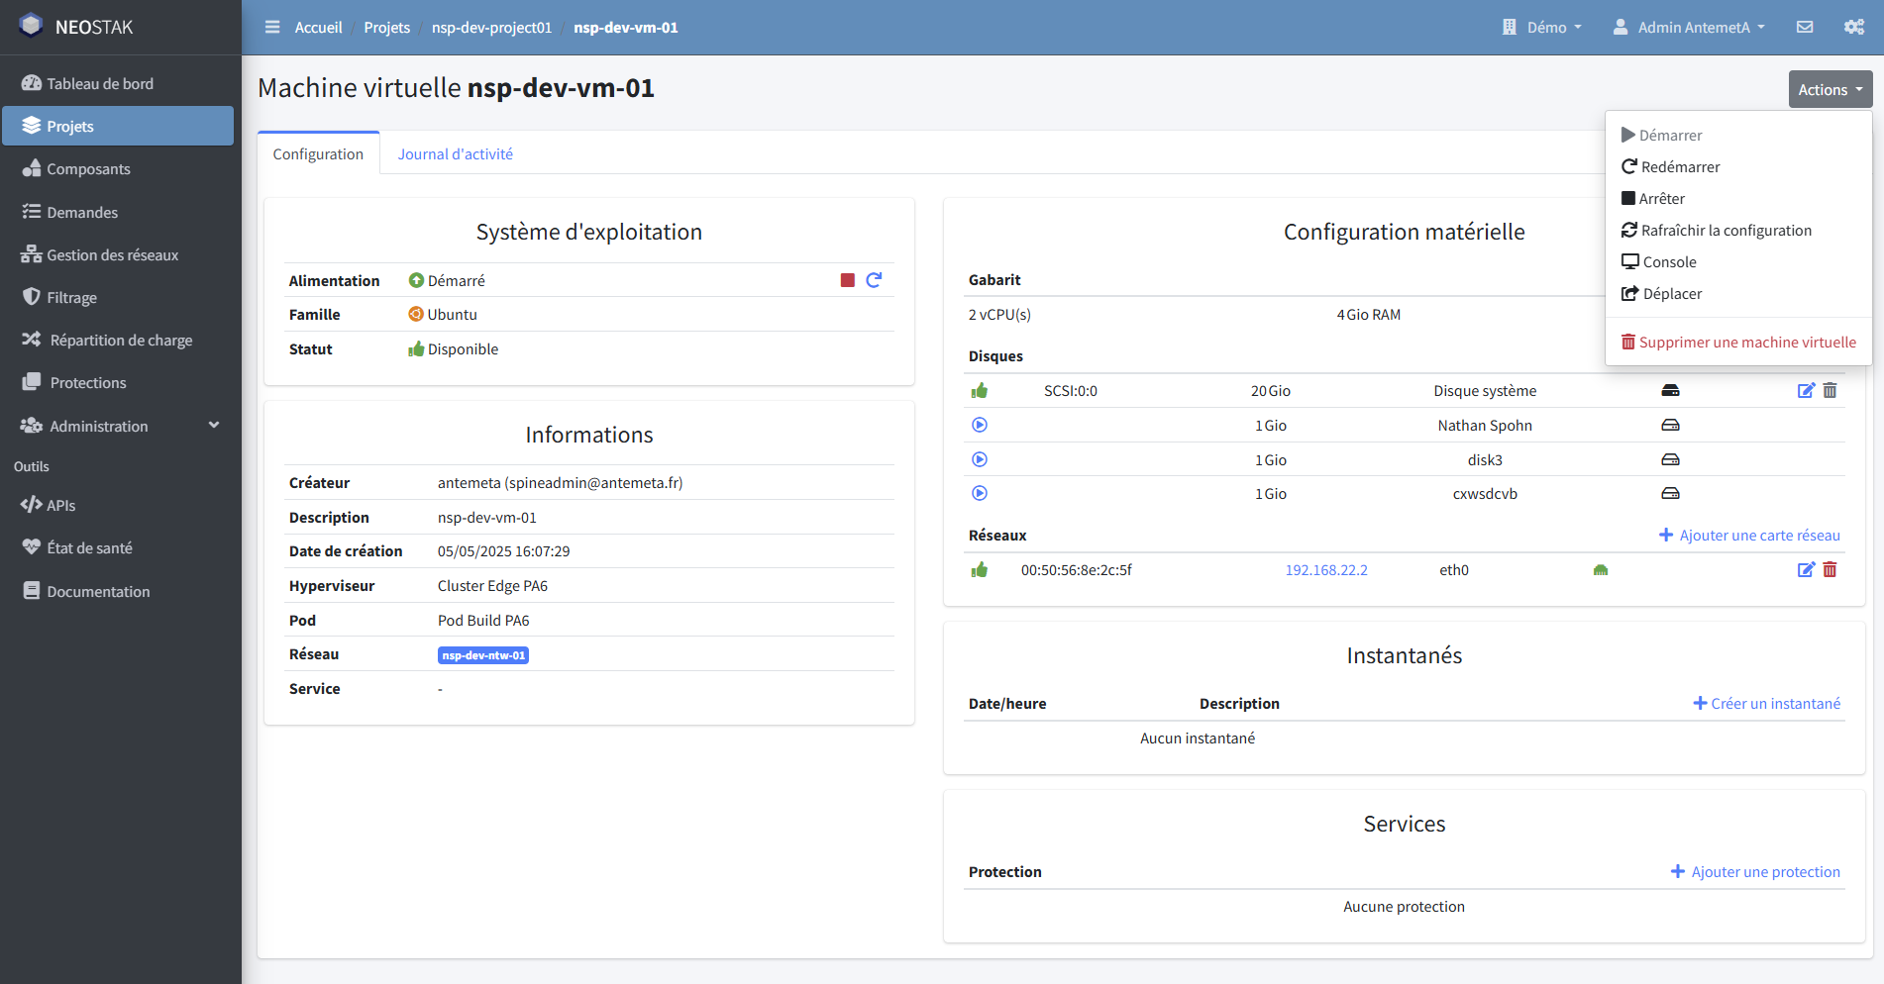Edit the SCSI:0:0 system disk
Viewport: 1884px width, 984px height.
pos(1806,390)
